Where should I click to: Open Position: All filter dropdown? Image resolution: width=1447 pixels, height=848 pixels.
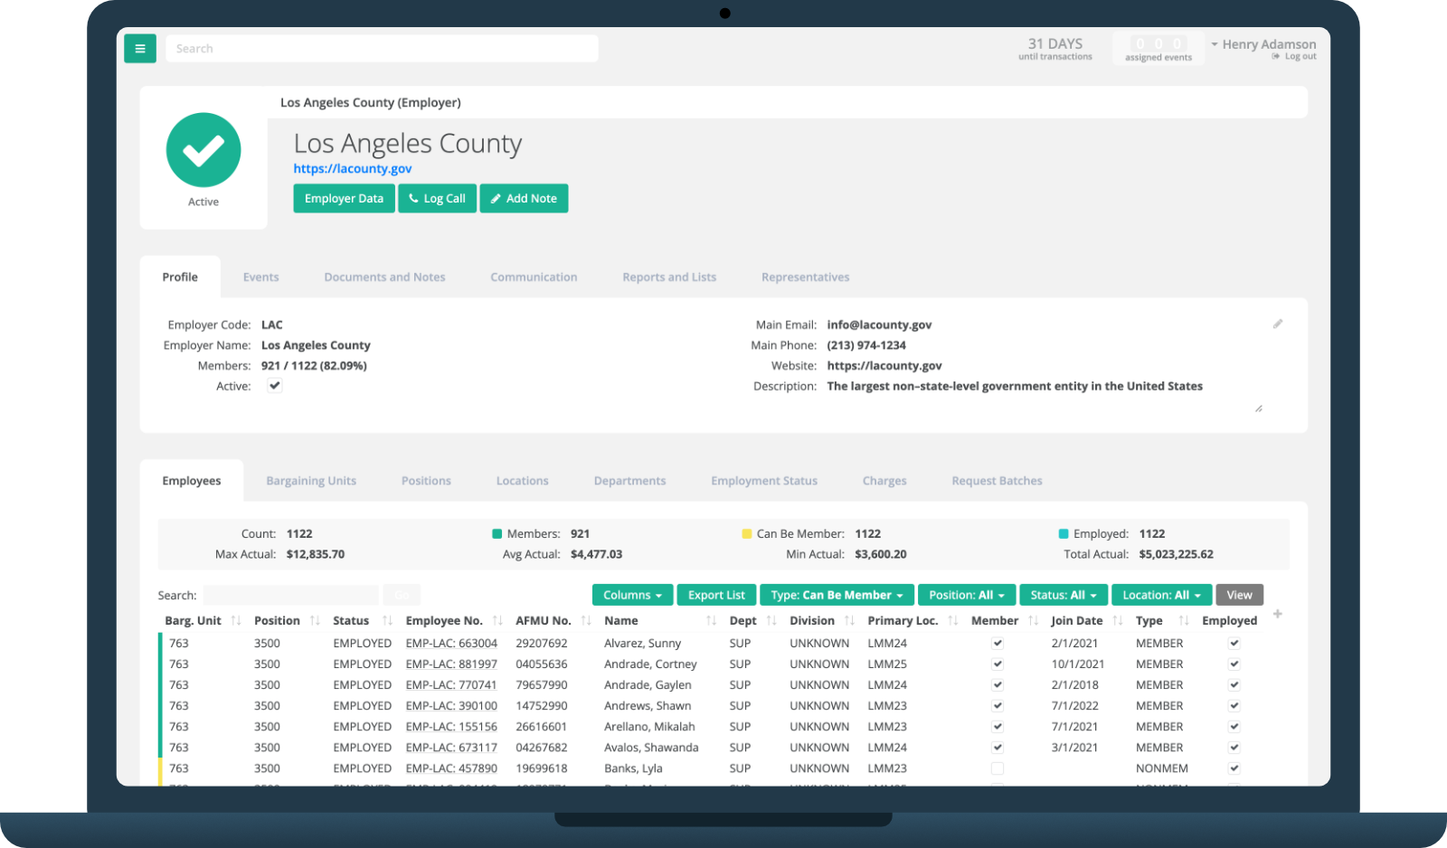[x=967, y=595]
